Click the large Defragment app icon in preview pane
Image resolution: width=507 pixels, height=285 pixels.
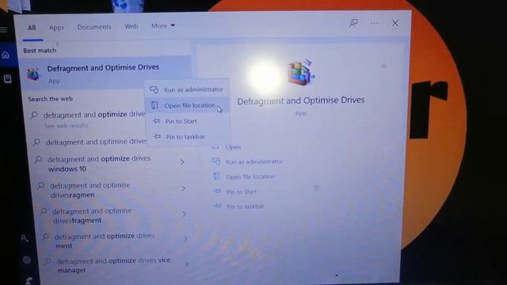coord(301,72)
